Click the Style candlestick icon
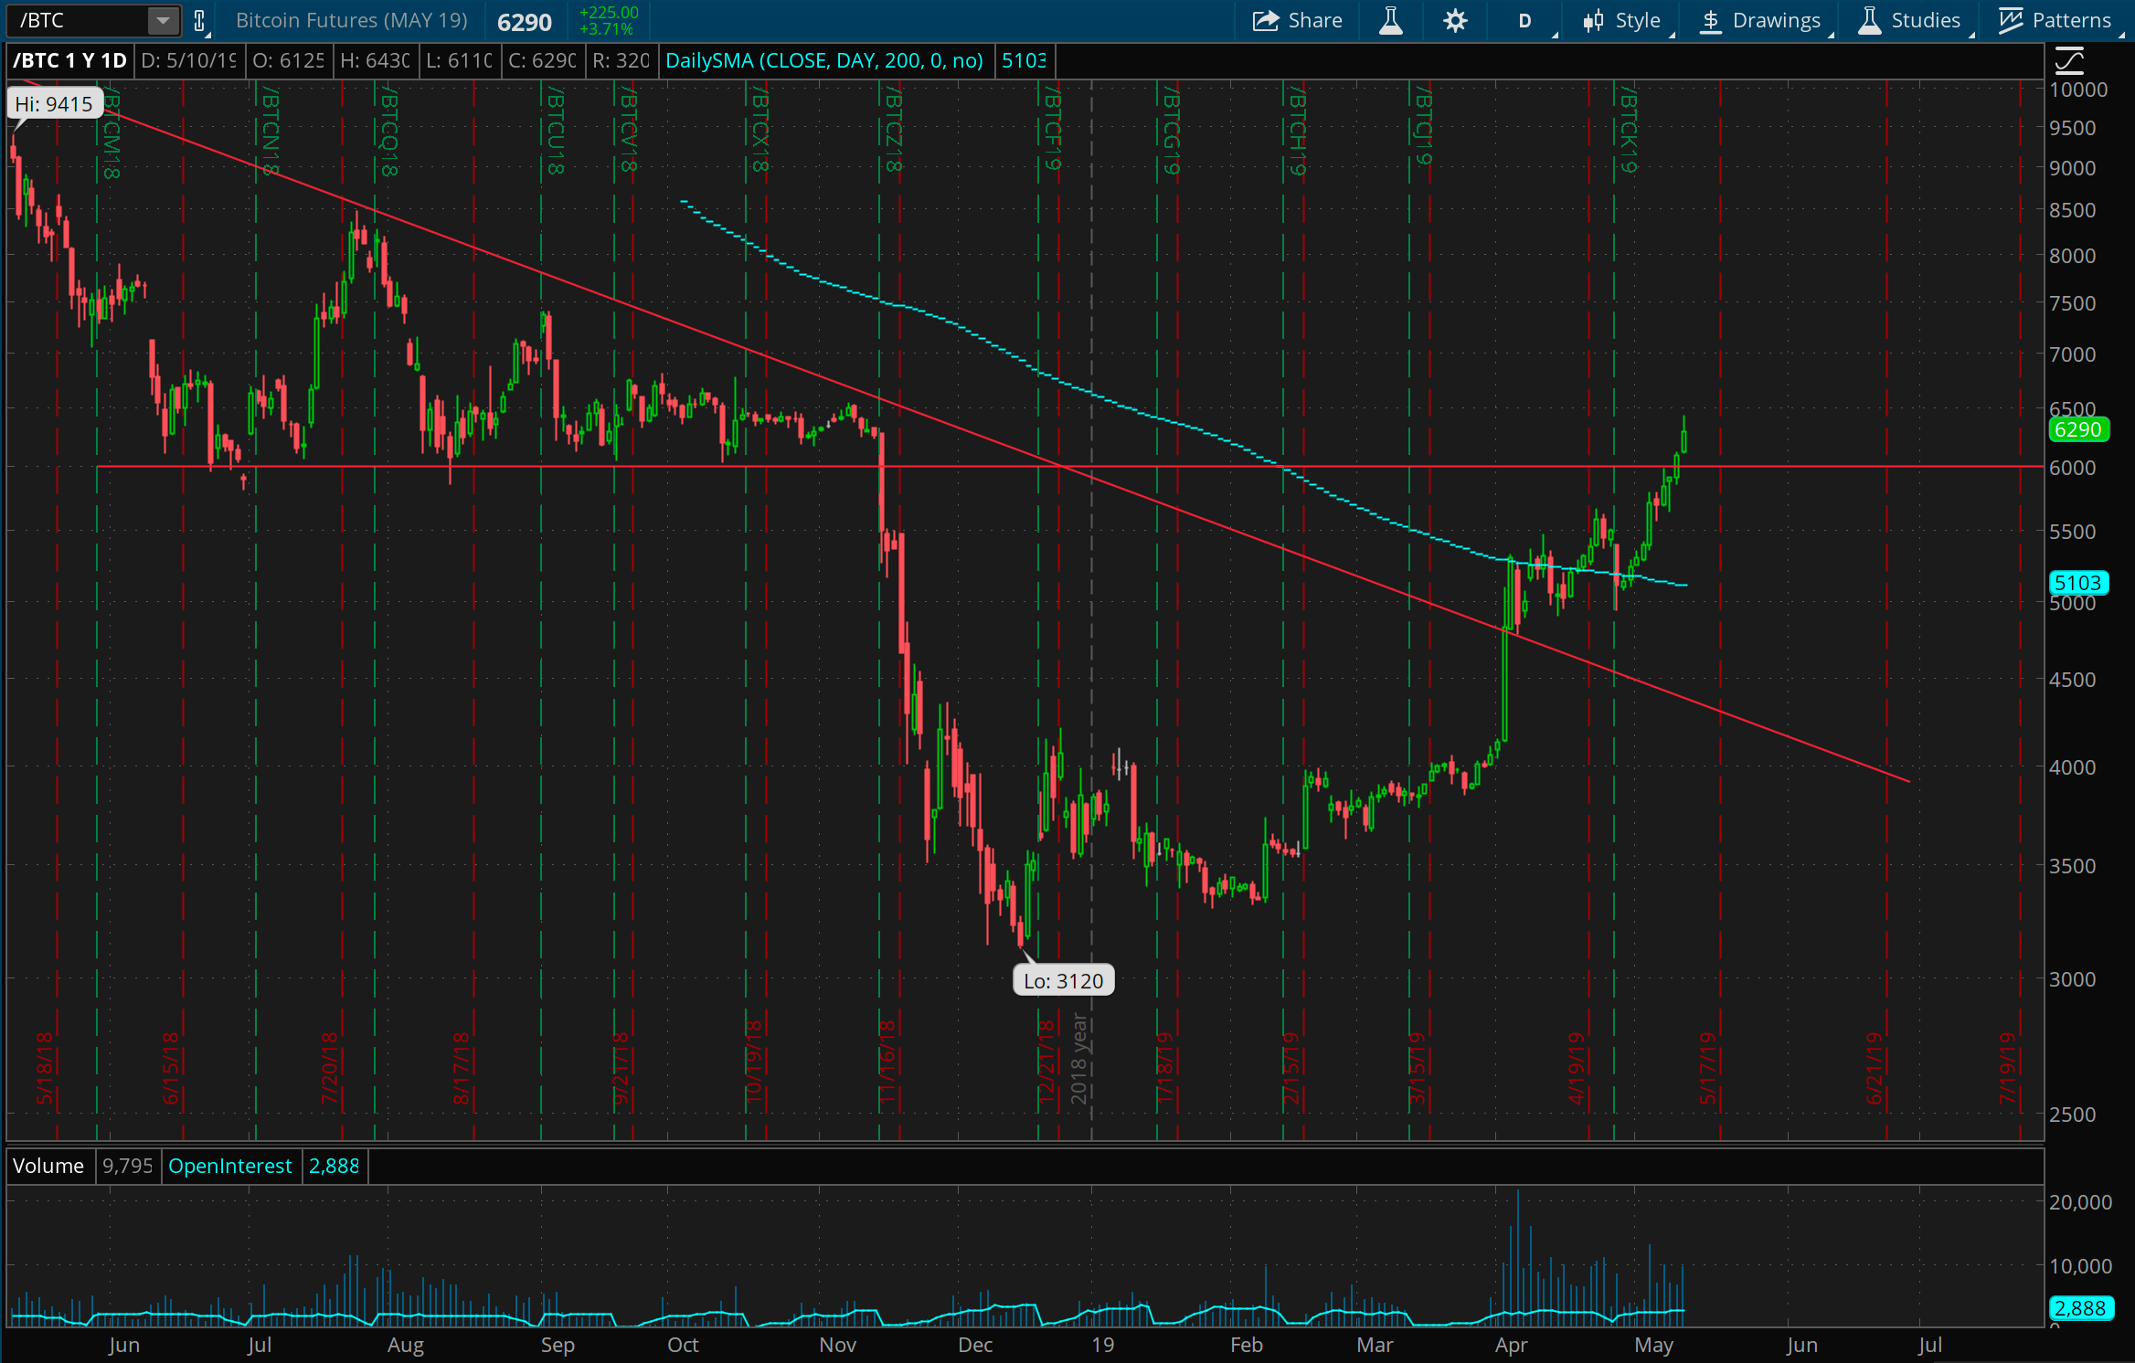This screenshot has width=2135, height=1363. pos(1593,20)
